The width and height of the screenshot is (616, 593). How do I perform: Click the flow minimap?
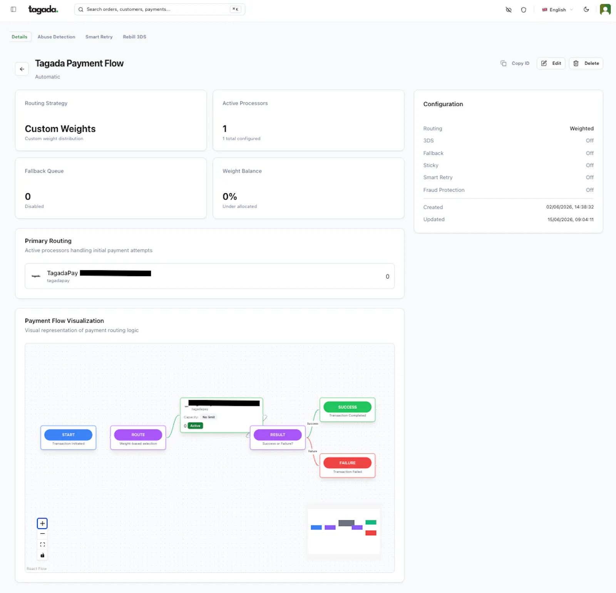click(x=344, y=531)
